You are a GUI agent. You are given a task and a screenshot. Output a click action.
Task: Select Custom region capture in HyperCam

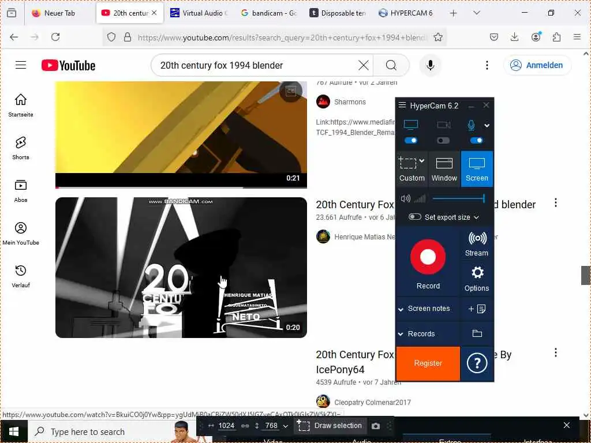click(x=412, y=169)
